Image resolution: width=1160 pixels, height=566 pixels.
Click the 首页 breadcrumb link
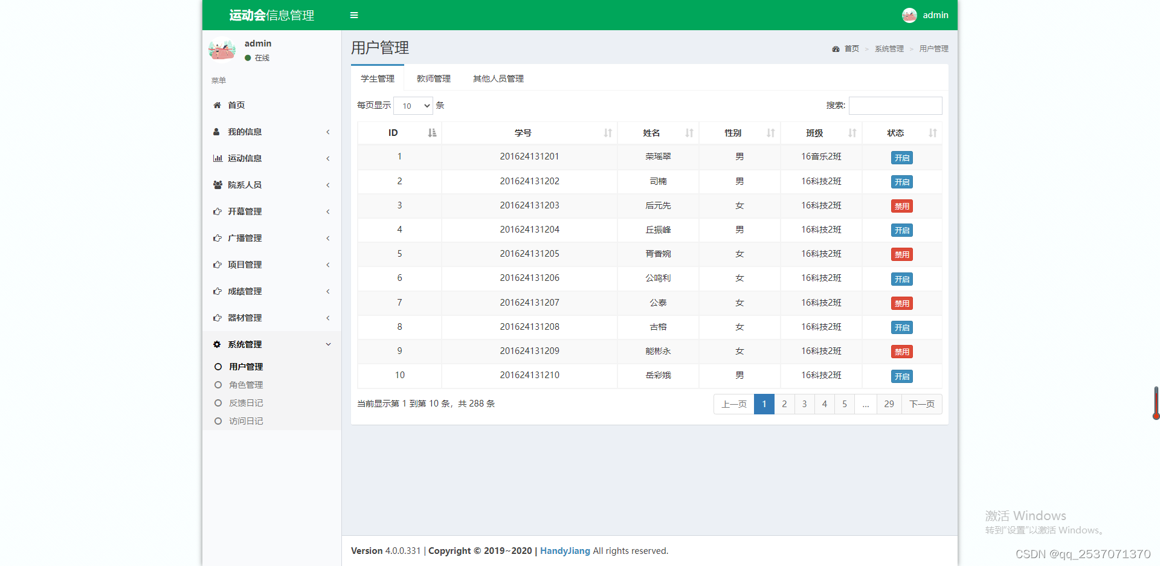click(x=852, y=49)
